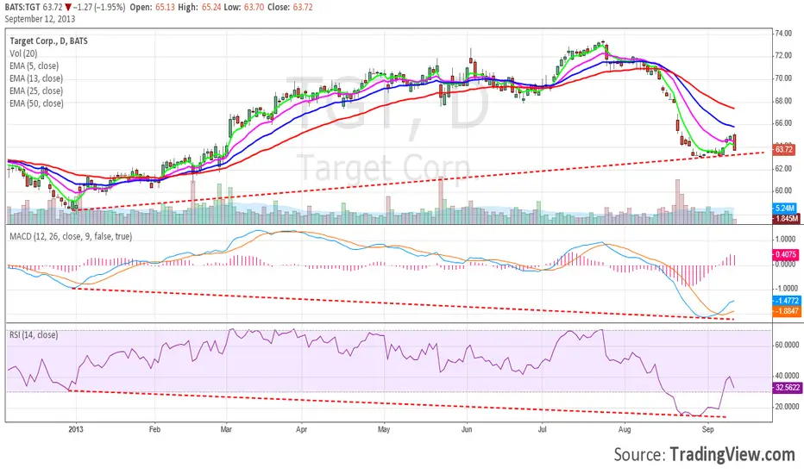Screen dimensions: 804x474
Task: Open the TradingView.com source link
Action: pyautogui.click(x=732, y=454)
